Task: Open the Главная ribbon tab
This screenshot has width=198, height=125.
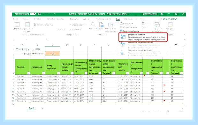Action: [x=26, y=19]
